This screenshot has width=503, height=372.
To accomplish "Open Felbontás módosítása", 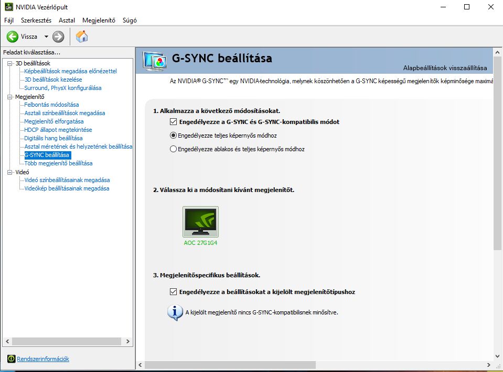I will [51, 105].
